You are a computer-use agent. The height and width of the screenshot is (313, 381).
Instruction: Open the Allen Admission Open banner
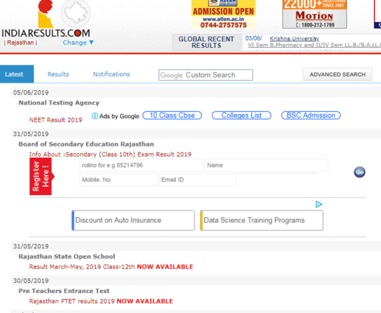tap(224, 15)
